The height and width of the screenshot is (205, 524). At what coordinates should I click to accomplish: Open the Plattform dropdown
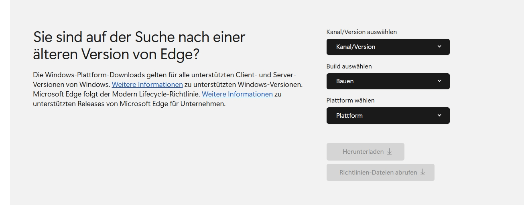pos(388,115)
